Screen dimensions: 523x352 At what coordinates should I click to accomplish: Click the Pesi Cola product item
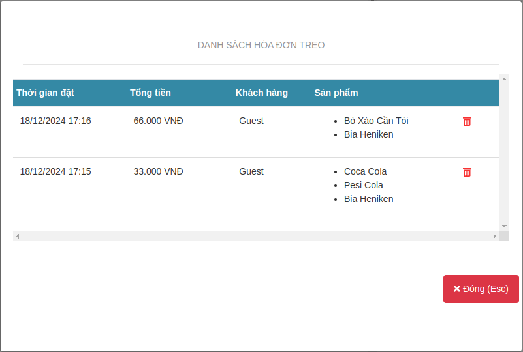[364, 185]
